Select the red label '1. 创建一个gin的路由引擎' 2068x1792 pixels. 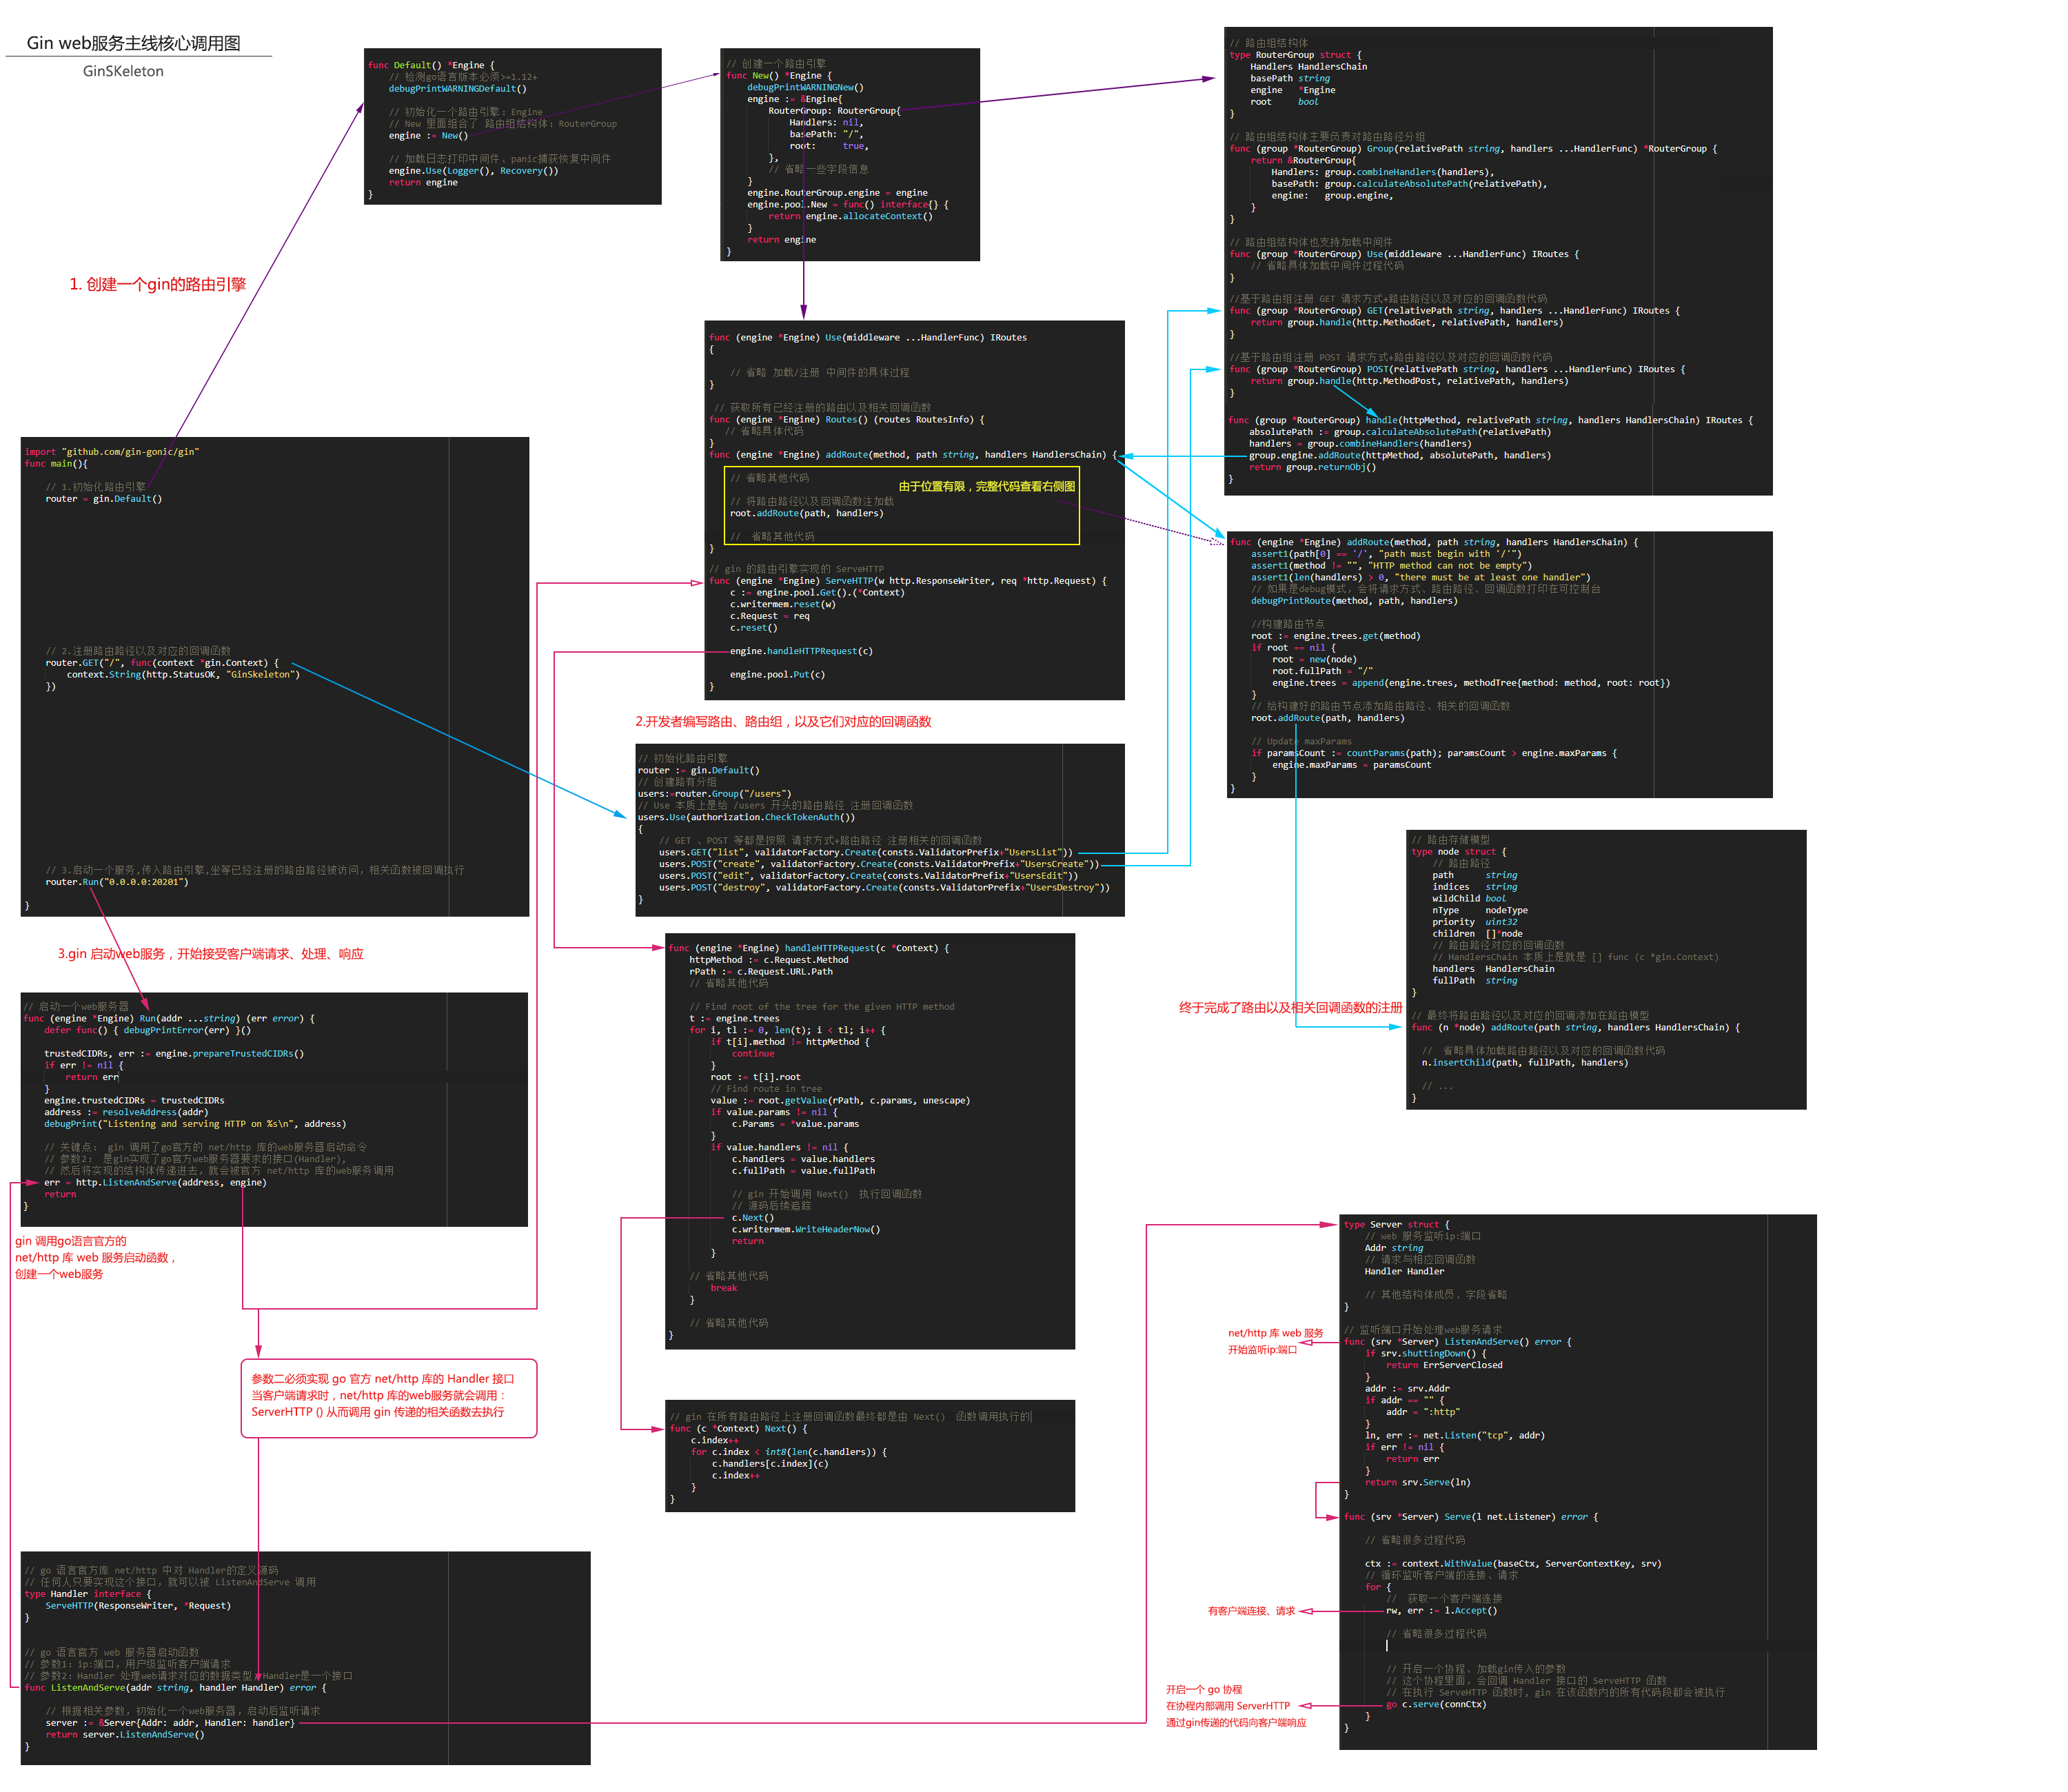point(157,284)
